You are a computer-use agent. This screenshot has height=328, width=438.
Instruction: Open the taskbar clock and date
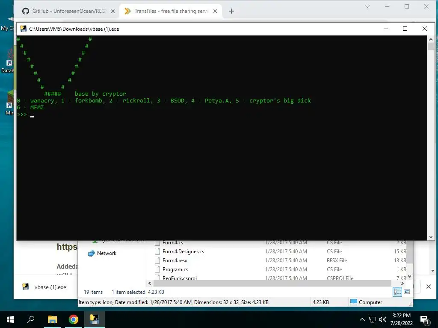tap(401, 319)
